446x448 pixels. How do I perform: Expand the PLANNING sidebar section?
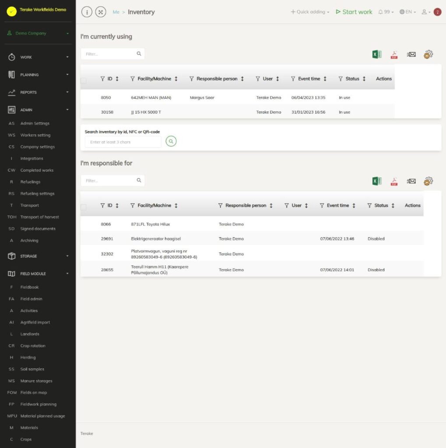pyautogui.click(x=38, y=74)
